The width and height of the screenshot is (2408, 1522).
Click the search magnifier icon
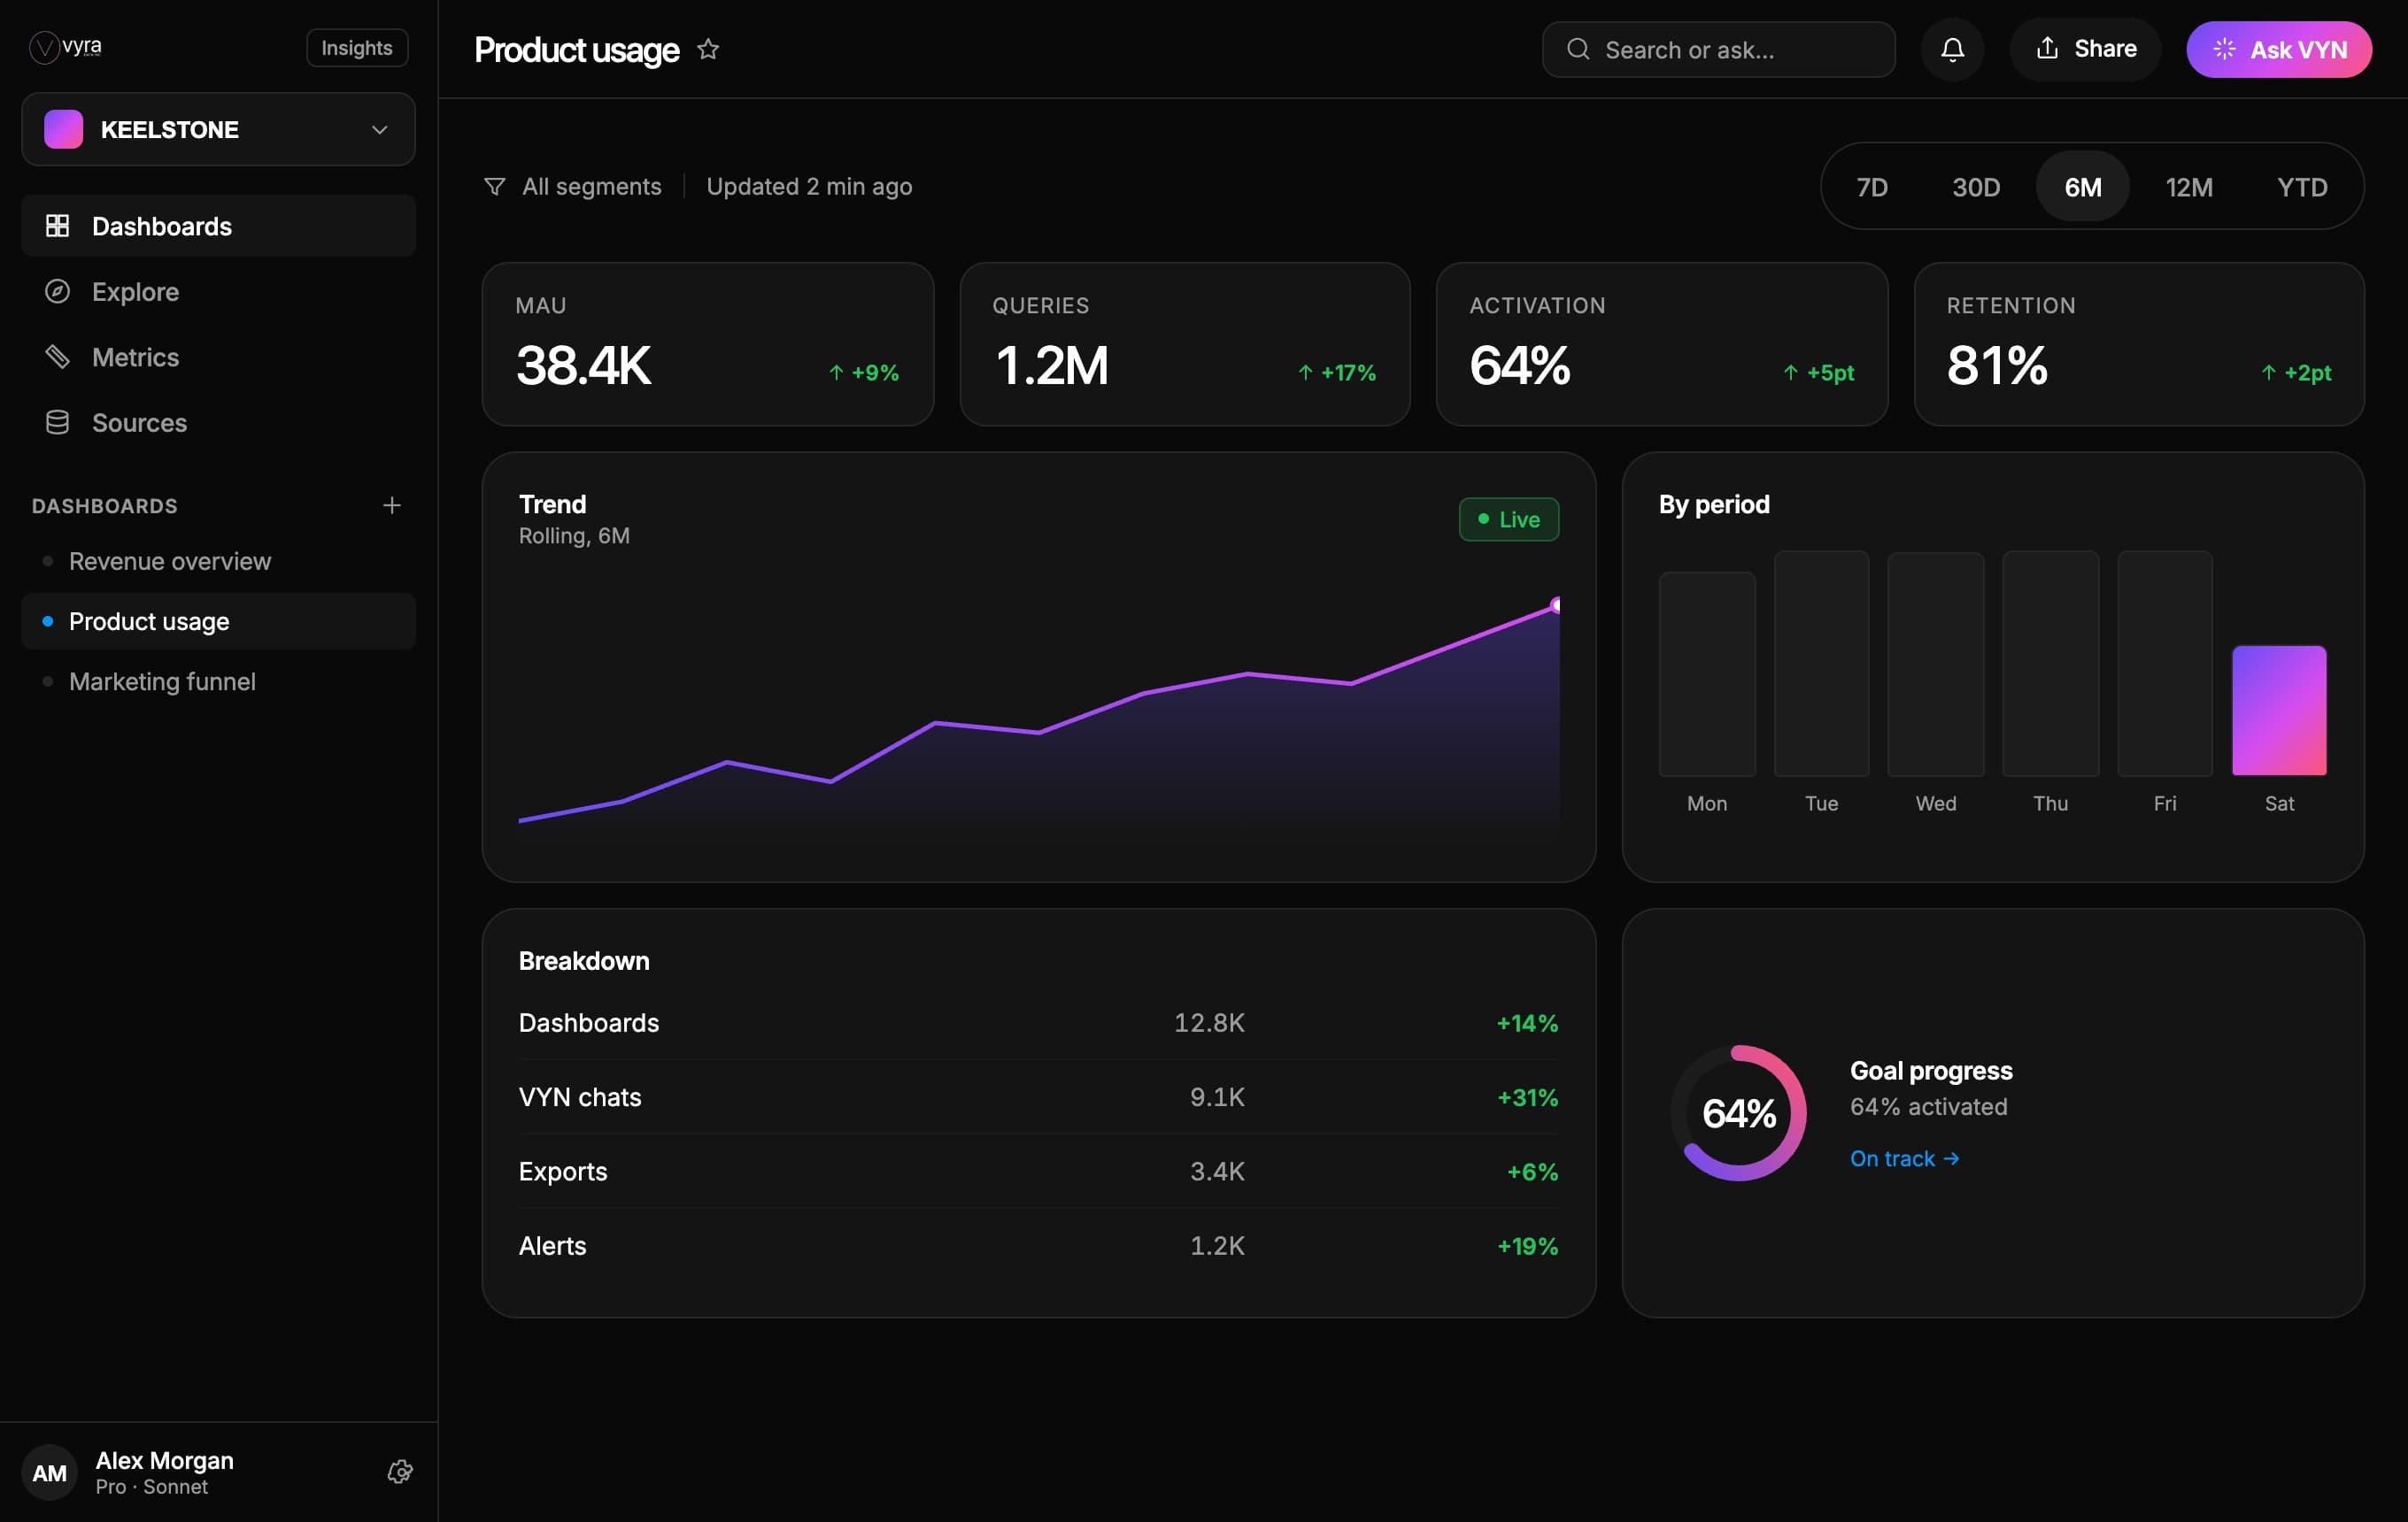[1578, 49]
